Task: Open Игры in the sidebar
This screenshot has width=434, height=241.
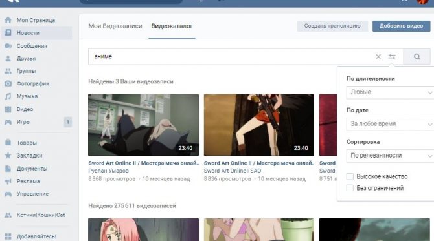Action: (x=23, y=122)
